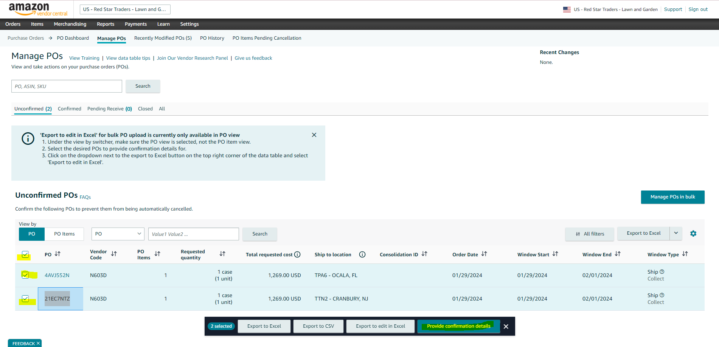
Task: Sort table by Window Type
Action: (685, 254)
